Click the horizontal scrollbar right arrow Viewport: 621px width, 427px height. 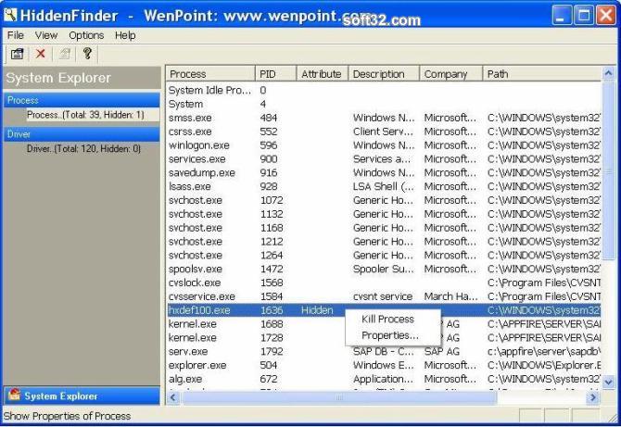click(x=594, y=396)
